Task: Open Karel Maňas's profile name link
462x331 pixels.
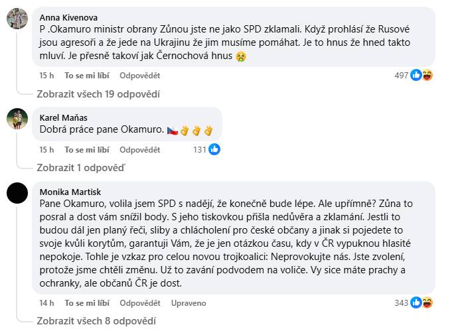Action: 63,117
